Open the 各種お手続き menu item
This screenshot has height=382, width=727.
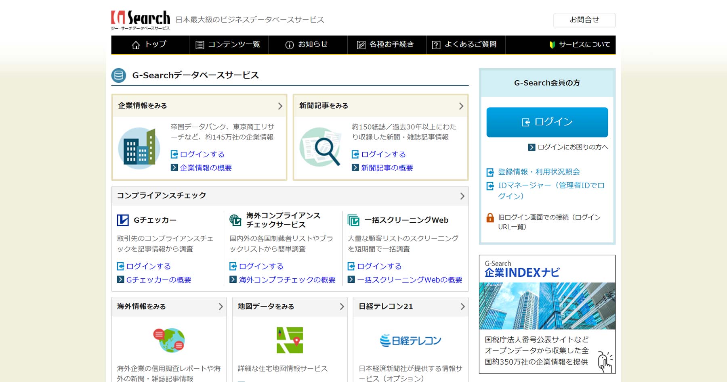387,45
